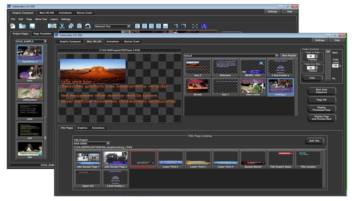
Task: Open the DVUS_SAMPLE project dropdown
Action: (x=45, y=41)
